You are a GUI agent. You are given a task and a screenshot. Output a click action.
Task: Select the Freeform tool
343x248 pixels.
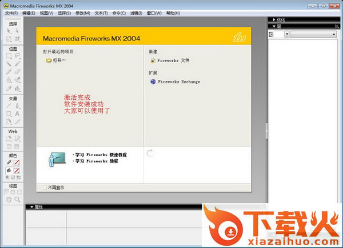[x=9, y=121]
